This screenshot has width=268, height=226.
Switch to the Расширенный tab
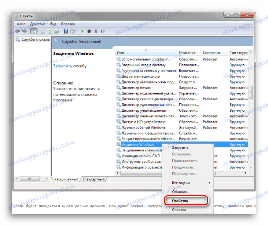coord(66,179)
